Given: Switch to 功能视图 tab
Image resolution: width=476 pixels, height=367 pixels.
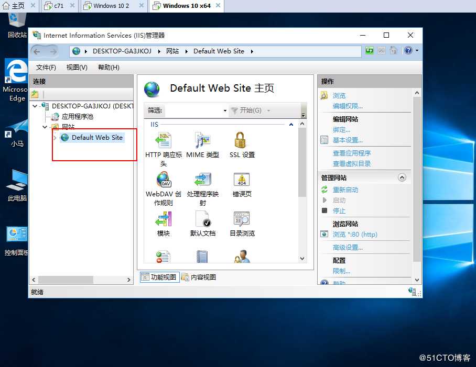Looking at the screenshot, I should point(160,277).
